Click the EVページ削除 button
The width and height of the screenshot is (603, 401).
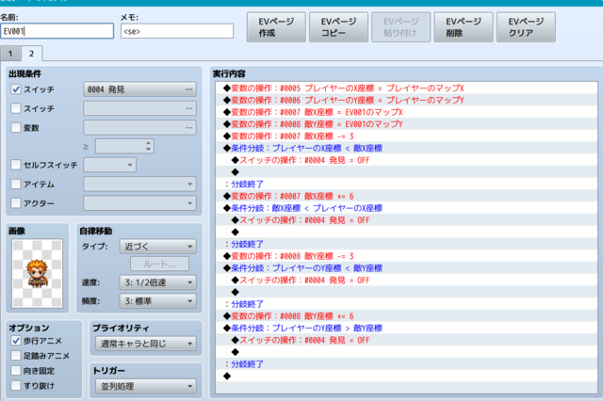pyautogui.click(x=464, y=27)
